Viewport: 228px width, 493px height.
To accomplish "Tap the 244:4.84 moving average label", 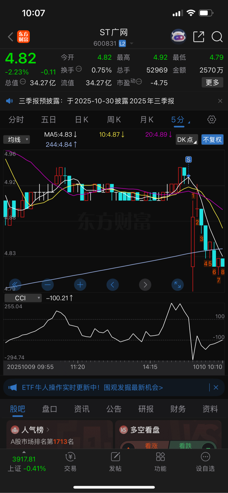I will pyautogui.click(x=61, y=144).
